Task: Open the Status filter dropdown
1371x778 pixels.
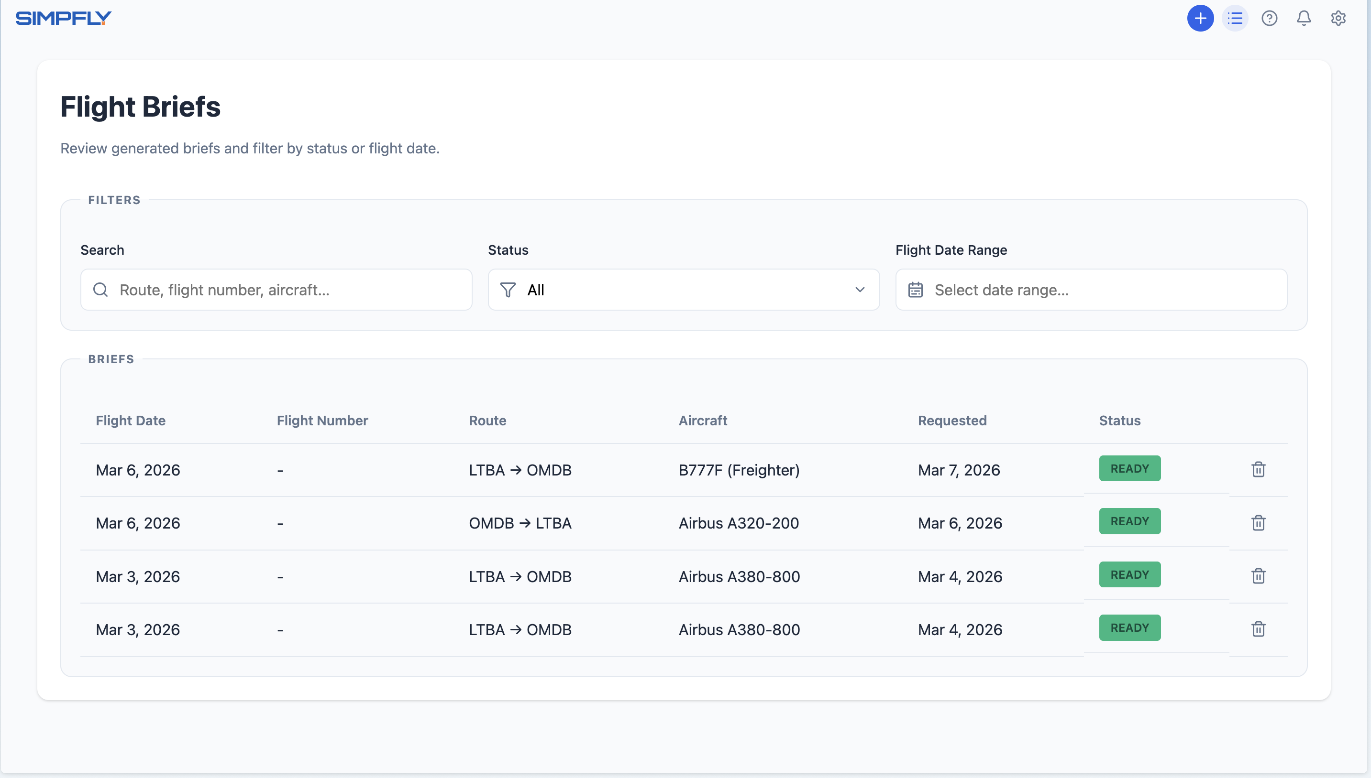Action: click(x=683, y=290)
